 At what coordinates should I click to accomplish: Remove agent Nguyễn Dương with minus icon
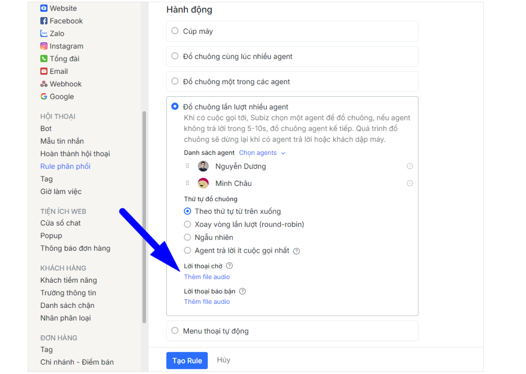(409, 166)
